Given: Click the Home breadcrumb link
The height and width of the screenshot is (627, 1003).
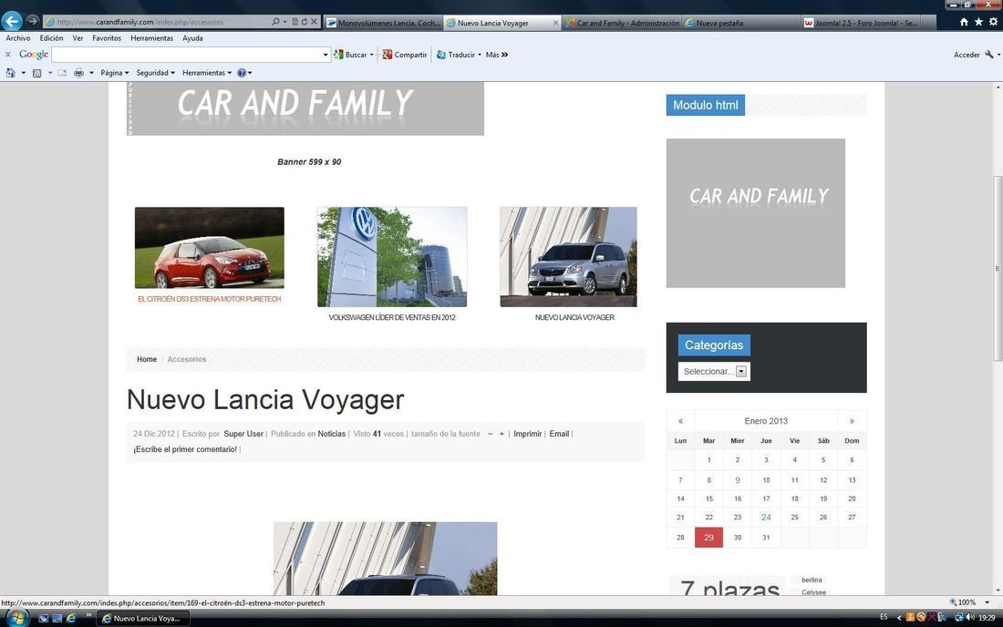Looking at the screenshot, I should (x=147, y=359).
